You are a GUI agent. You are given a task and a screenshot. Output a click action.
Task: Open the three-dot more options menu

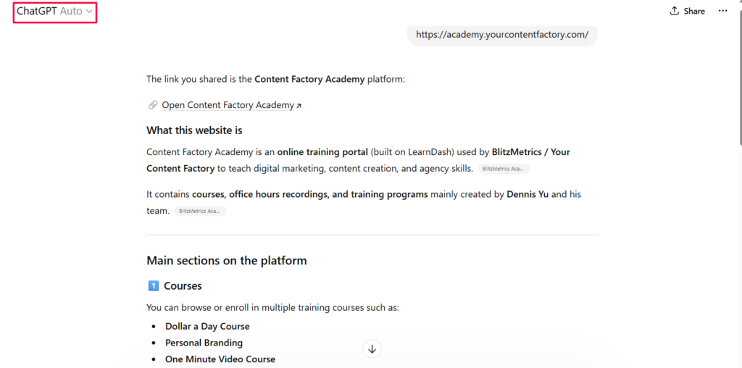722,11
